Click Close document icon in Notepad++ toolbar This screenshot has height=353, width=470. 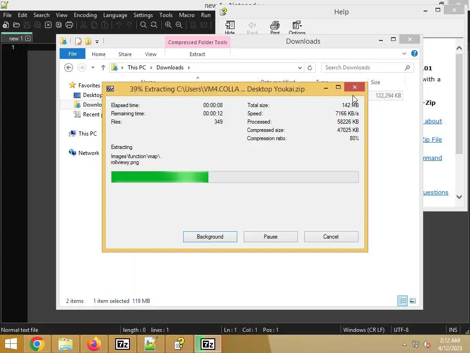coord(48,25)
